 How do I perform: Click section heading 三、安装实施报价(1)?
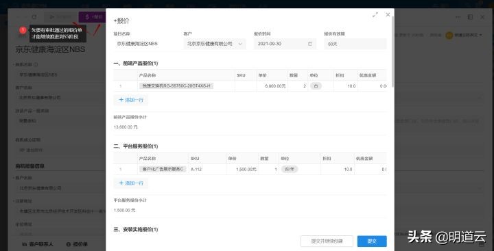(x=136, y=230)
